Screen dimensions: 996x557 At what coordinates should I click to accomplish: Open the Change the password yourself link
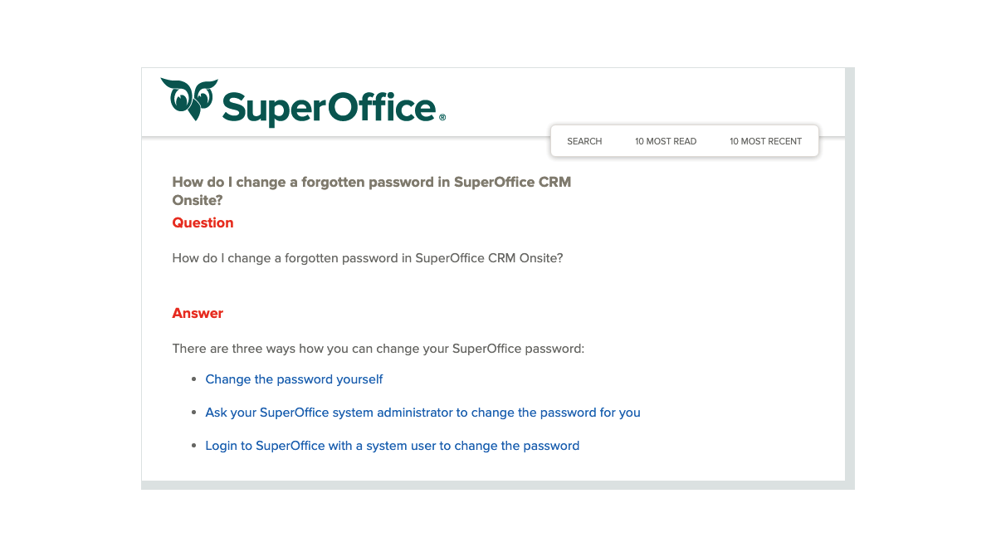pyautogui.click(x=294, y=379)
